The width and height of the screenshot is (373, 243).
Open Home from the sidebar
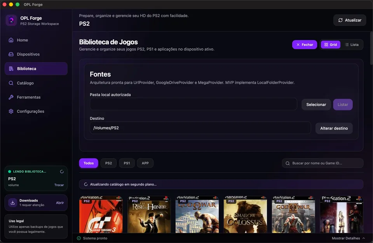point(36,40)
